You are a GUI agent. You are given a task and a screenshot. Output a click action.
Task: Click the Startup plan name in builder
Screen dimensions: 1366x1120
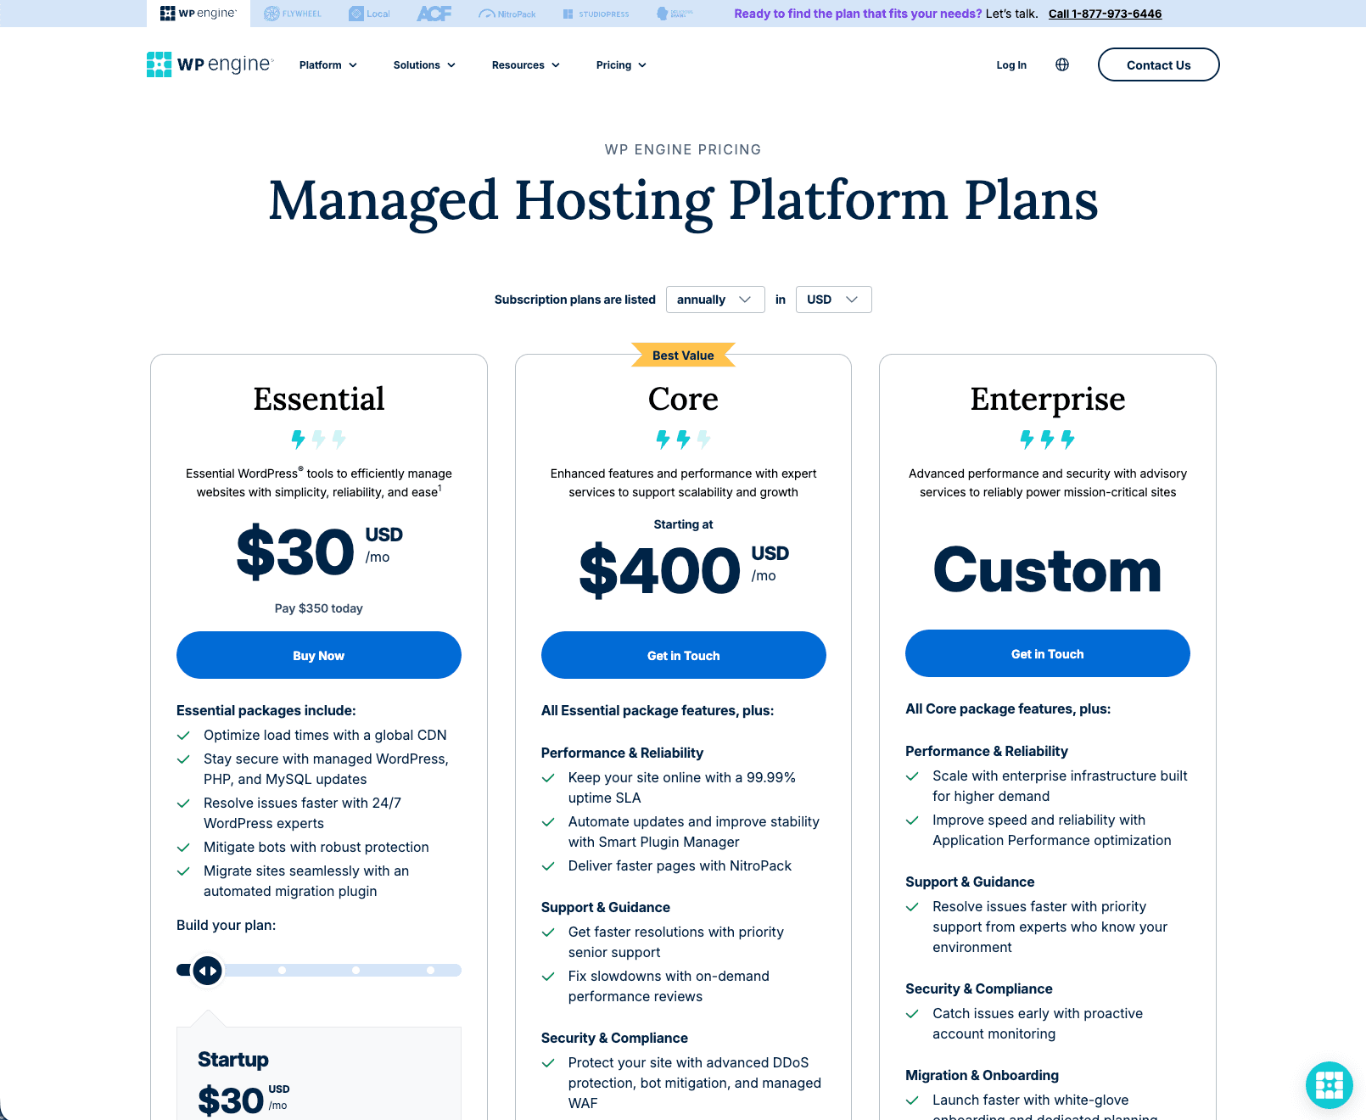tap(233, 1060)
